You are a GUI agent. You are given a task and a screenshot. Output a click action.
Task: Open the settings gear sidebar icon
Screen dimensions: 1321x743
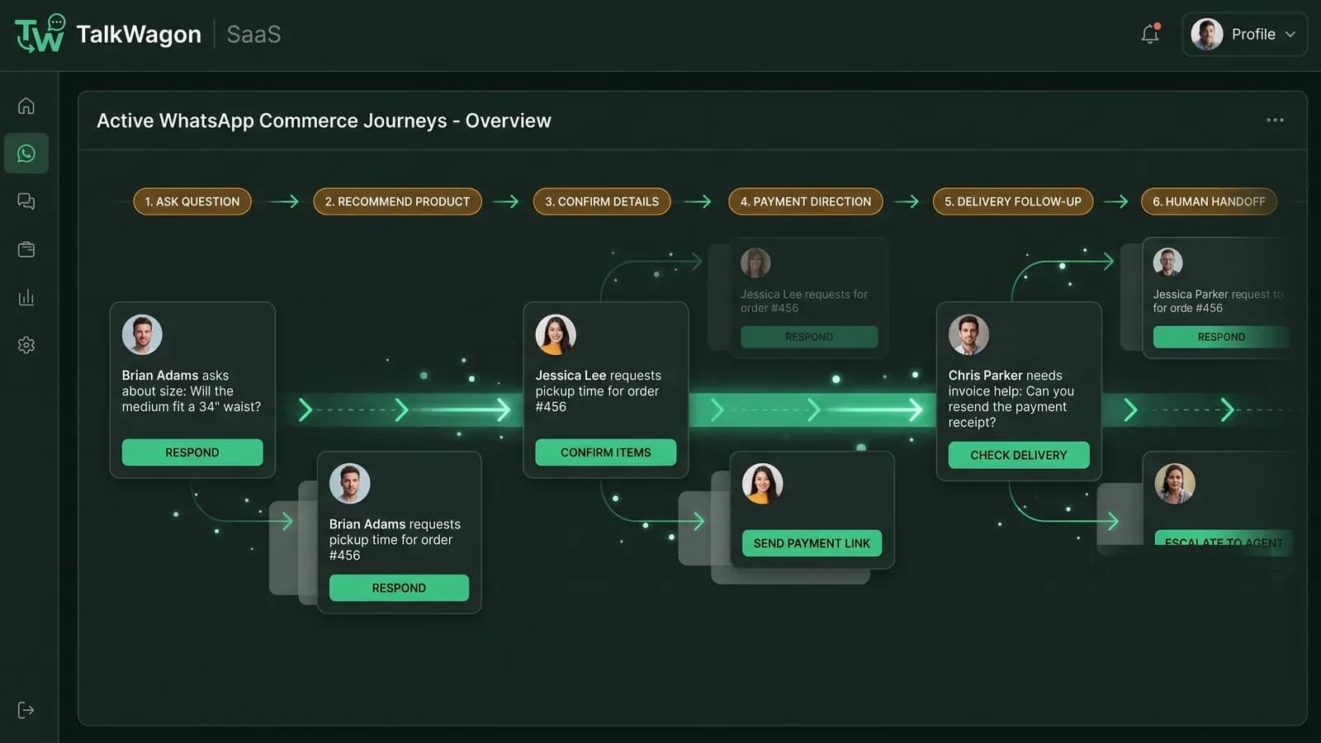click(x=26, y=345)
